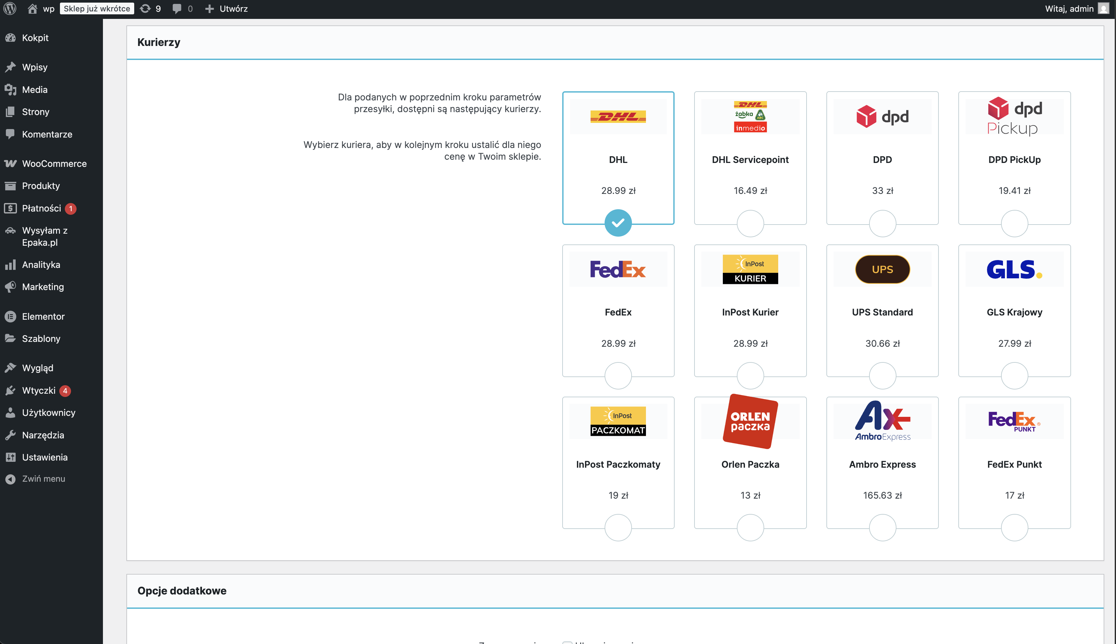Click the Ustawienia settings icon
Screen dimensions: 1116x644
tap(10, 457)
